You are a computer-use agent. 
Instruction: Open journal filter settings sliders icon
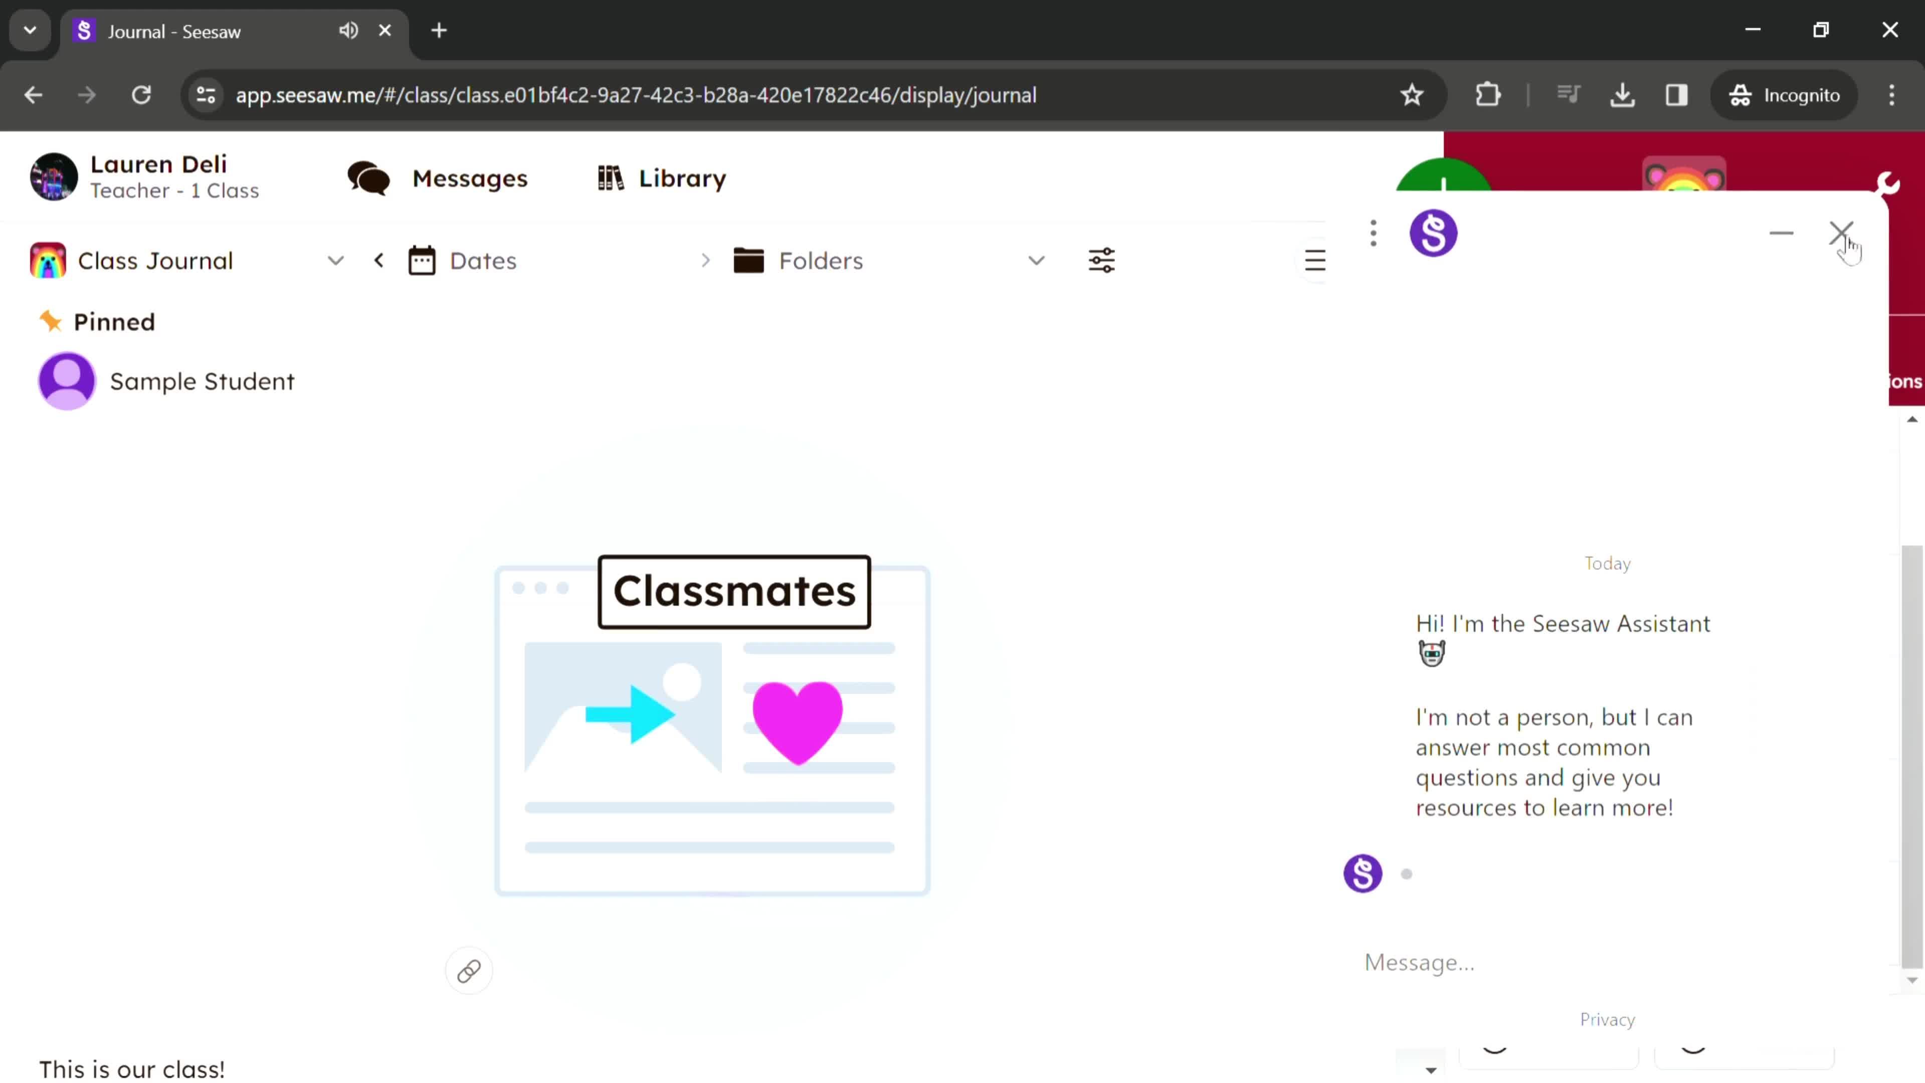tap(1101, 261)
